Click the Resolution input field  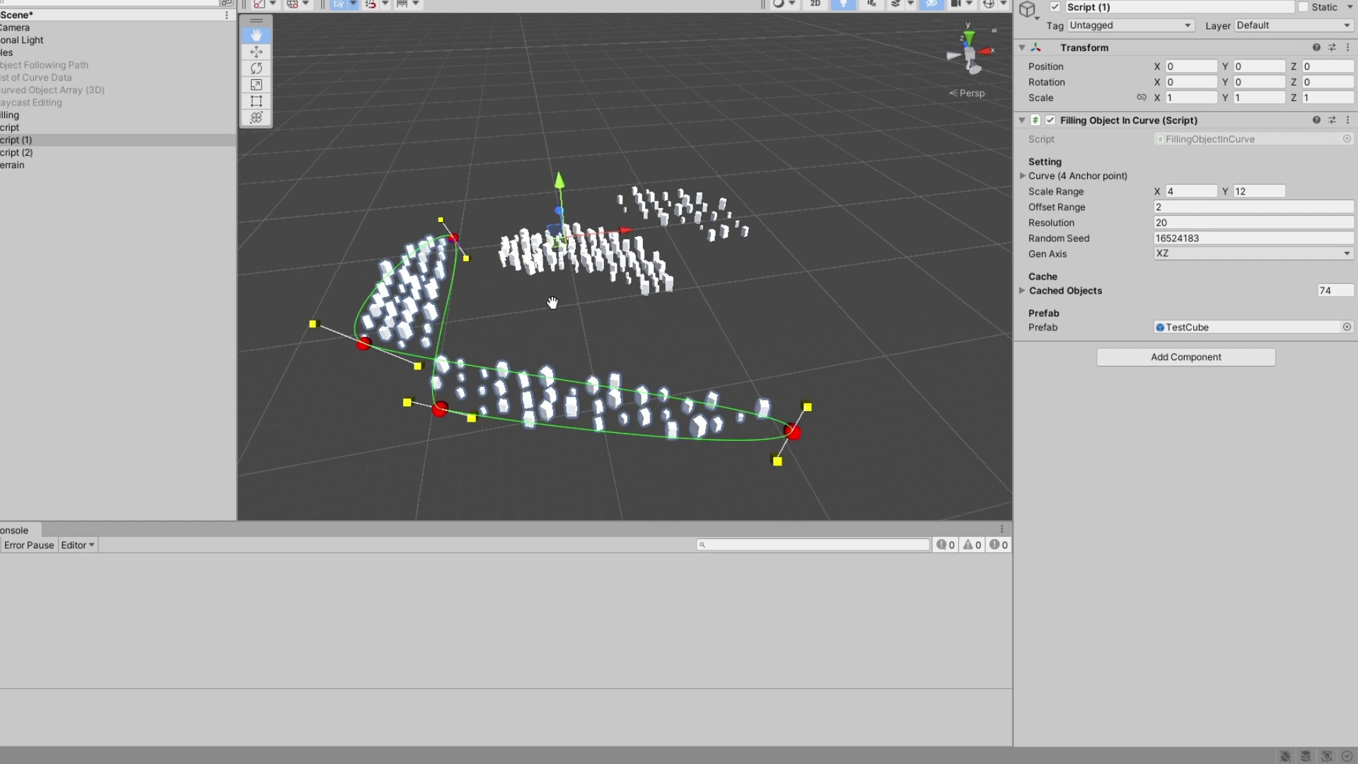pos(1253,223)
